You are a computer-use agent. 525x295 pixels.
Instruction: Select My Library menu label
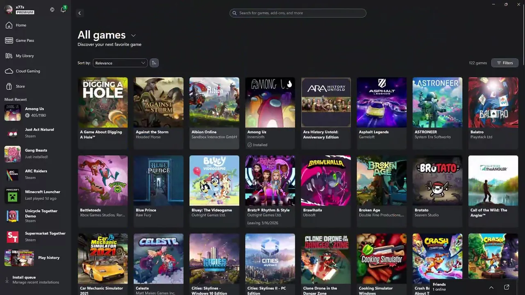click(25, 56)
